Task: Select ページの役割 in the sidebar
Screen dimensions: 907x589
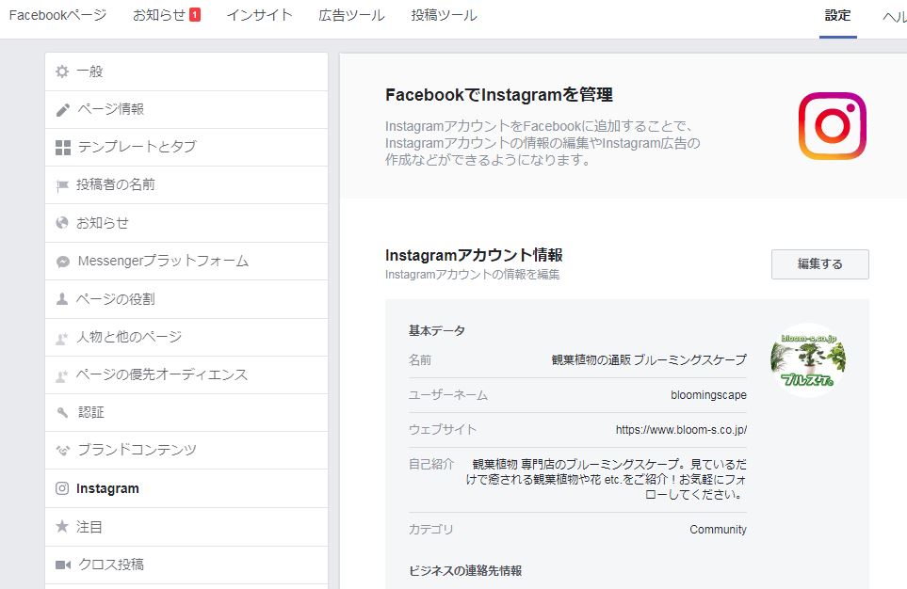Action: 186,299
